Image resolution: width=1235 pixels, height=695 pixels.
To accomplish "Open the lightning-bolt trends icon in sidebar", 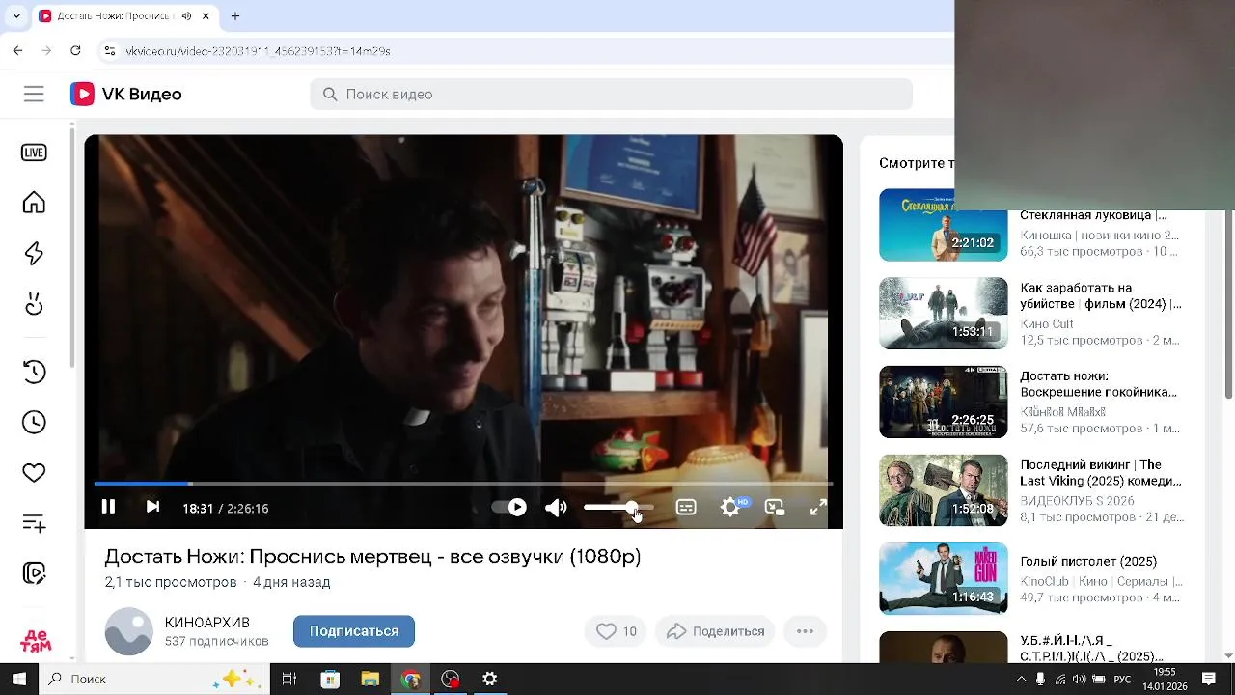I will 34,254.
